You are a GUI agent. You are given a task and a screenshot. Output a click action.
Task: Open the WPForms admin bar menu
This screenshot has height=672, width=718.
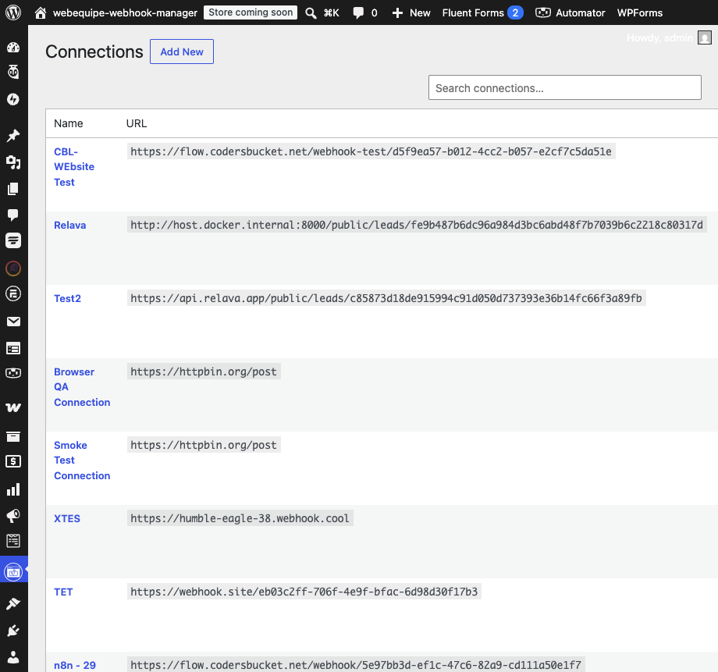coord(639,12)
